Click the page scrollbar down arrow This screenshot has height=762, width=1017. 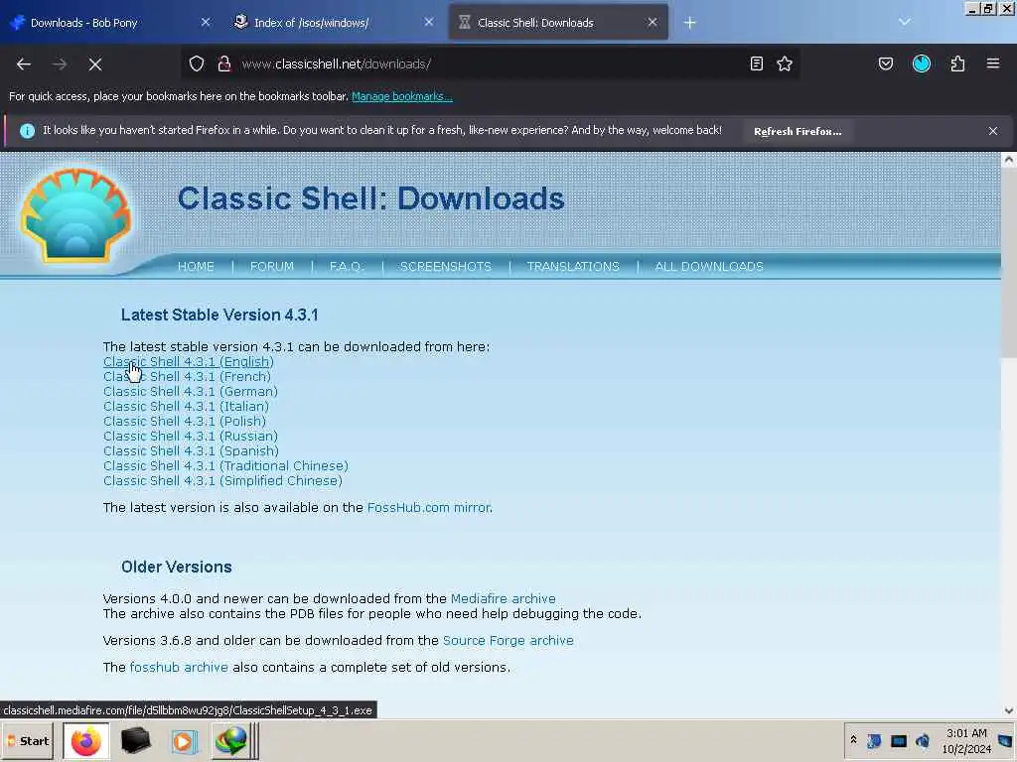tap(1009, 710)
